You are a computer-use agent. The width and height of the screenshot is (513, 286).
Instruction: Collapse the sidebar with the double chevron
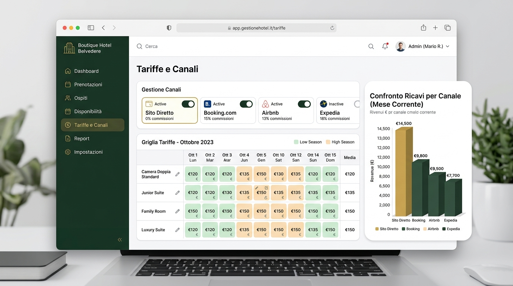coord(120,240)
